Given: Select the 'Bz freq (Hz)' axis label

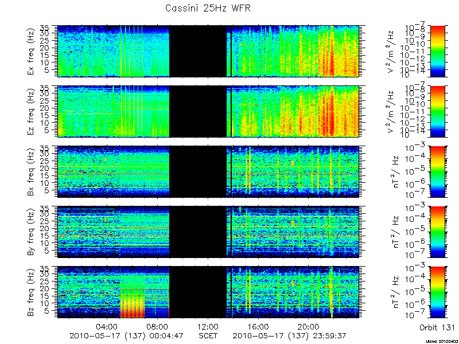Looking at the screenshot, I should coord(31,292).
